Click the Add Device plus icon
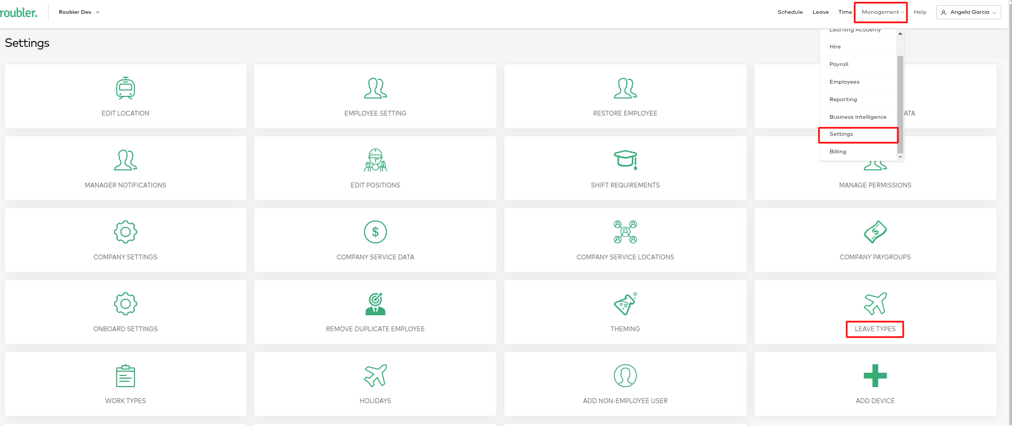Viewport: 1012px width, 426px height. click(x=876, y=376)
